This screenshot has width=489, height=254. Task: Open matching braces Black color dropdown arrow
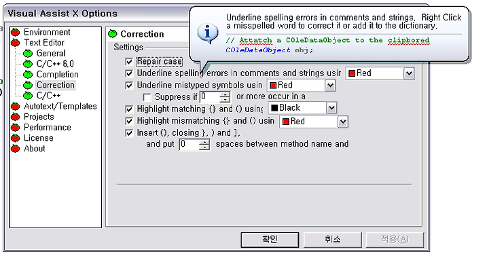tap(331, 108)
